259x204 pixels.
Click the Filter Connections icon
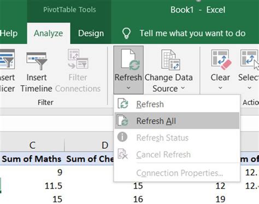pos(78,59)
